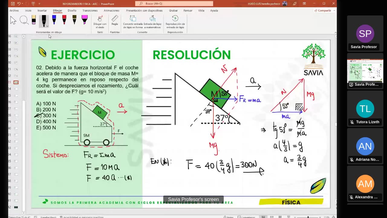The width and height of the screenshot is (387, 218).
Task: Switch to the Insertar tab
Action: 42,11
